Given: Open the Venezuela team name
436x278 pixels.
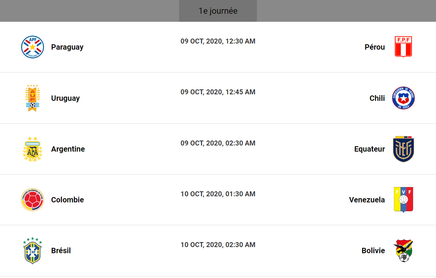Looking at the screenshot, I should (x=367, y=200).
